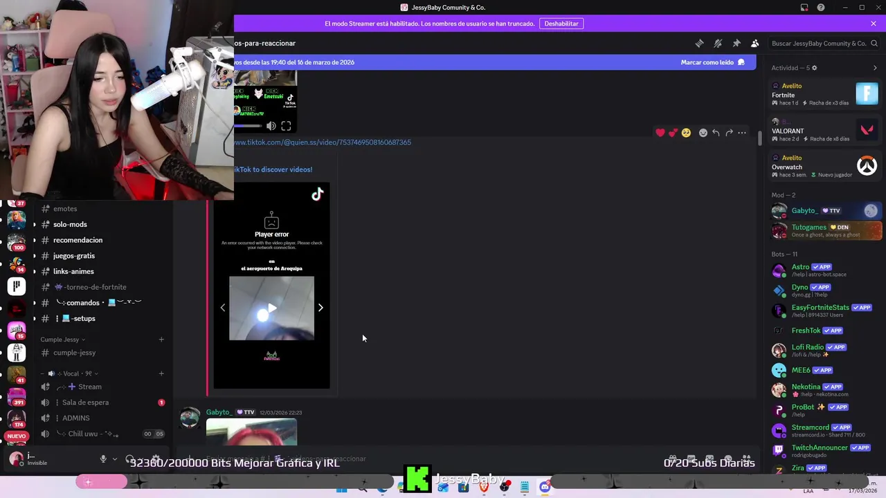Toggle video volume speaker icon
The image size is (886, 498).
click(x=271, y=126)
